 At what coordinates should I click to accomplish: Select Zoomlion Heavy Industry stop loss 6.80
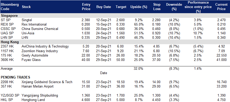click(x=157, y=51)
